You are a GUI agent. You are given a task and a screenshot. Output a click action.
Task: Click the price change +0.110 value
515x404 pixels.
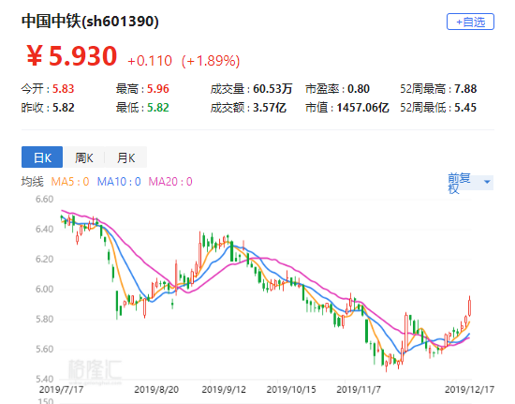point(150,61)
